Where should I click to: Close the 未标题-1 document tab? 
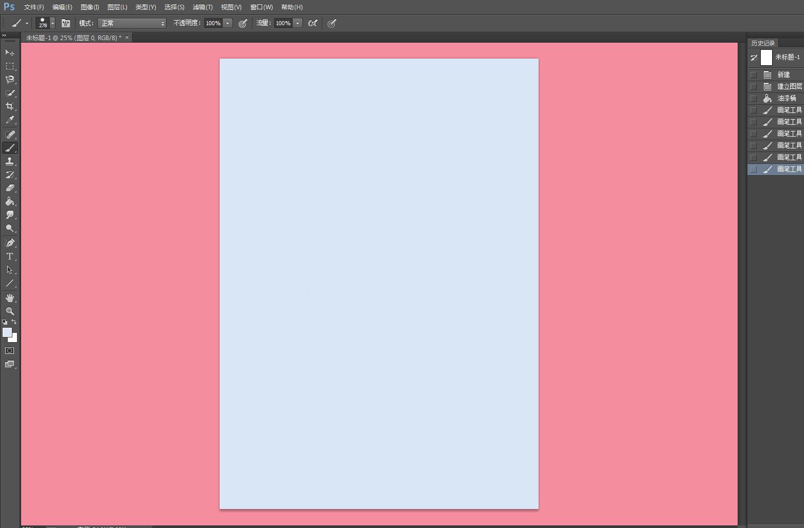point(127,37)
